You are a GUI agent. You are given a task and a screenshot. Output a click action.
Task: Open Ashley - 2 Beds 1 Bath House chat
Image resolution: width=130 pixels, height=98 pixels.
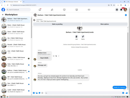click(15, 58)
